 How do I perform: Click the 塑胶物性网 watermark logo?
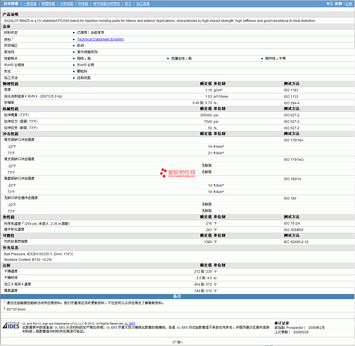(x=178, y=173)
